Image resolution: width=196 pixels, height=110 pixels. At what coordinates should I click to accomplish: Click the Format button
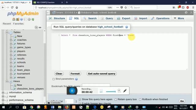coord(75,74)
